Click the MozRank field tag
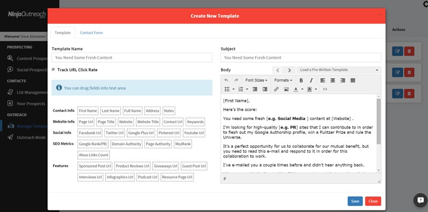Image resolution: width=428 pixels, height=212 pixels. [183, 144]
